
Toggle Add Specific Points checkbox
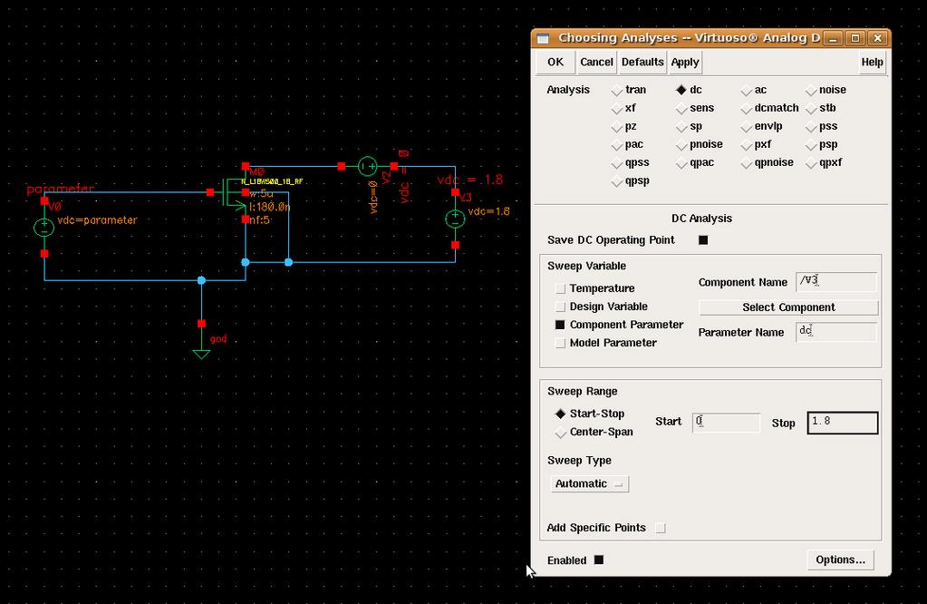point(661,529)
